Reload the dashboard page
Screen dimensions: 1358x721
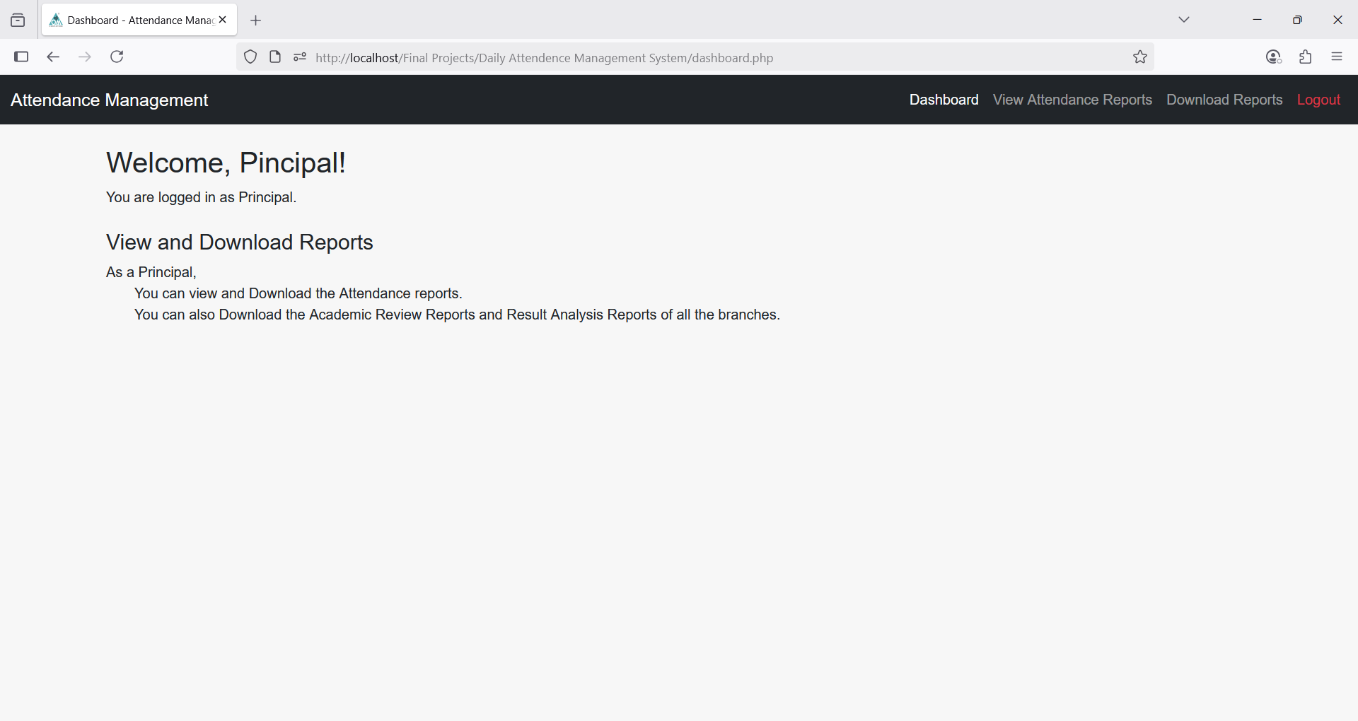click(x=117, y=57)
